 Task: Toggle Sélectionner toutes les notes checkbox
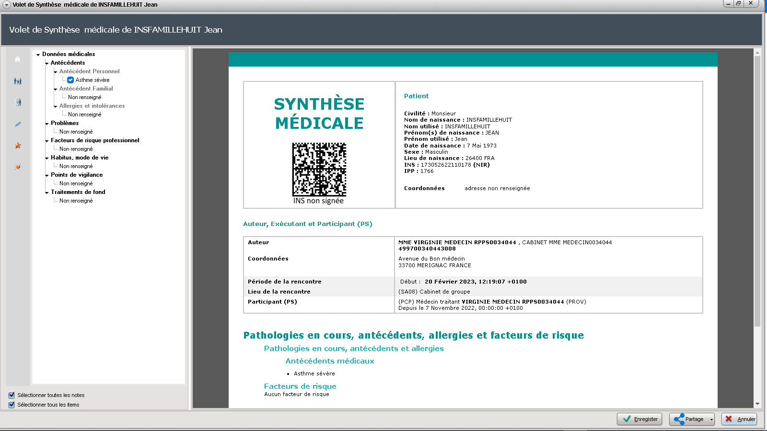(12, 395)
